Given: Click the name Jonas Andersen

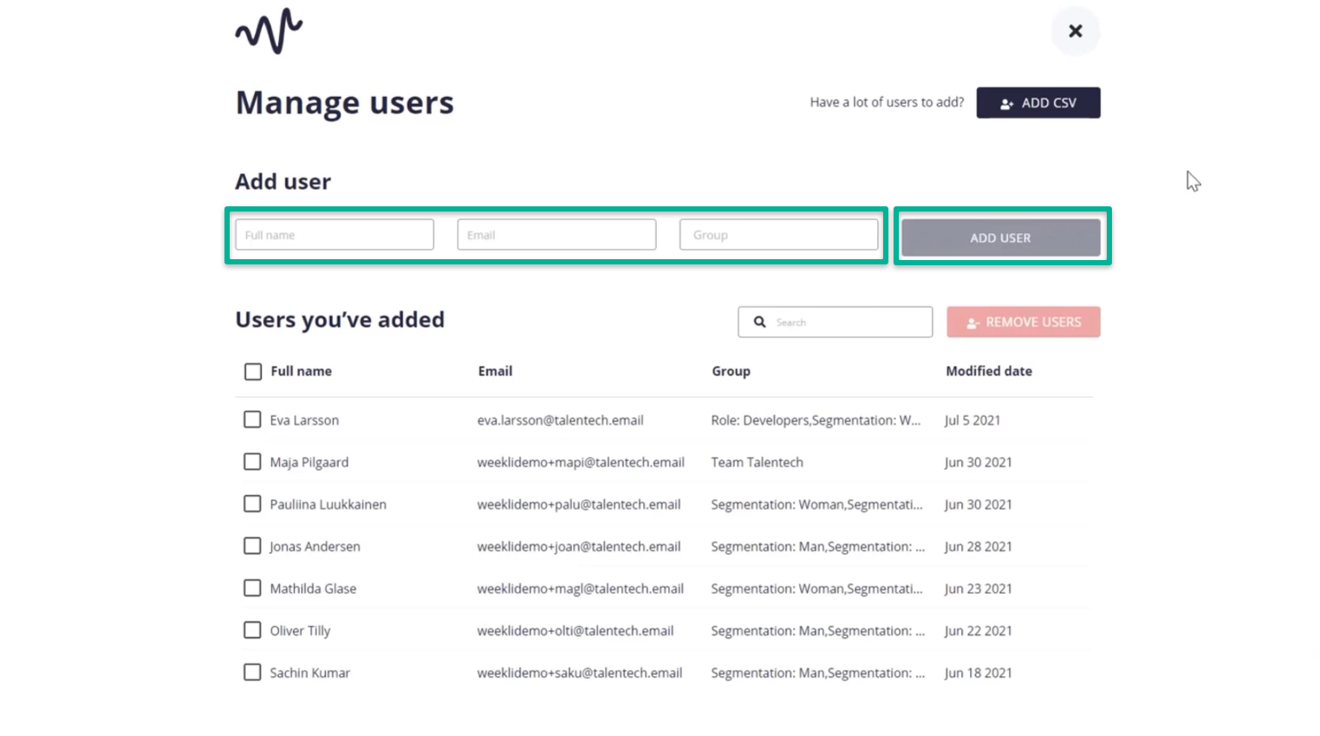Looking at the screenshot, I should click(x=315, y=546).
